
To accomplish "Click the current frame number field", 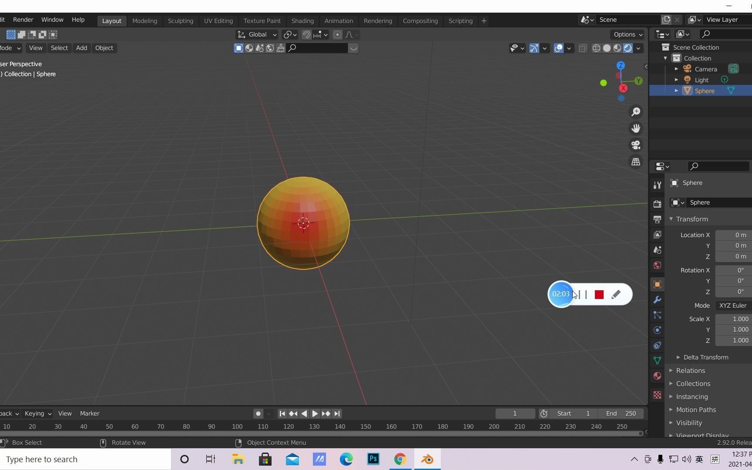I will 515,413.
